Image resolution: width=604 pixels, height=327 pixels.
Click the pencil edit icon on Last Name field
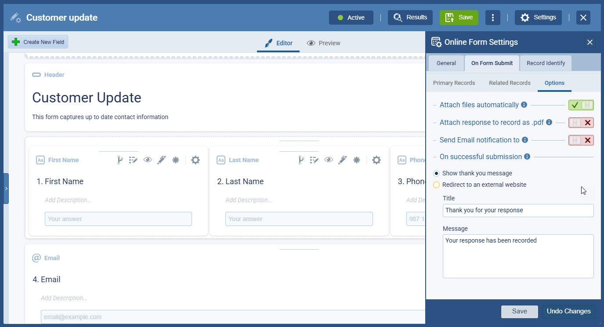click(343, 160)
